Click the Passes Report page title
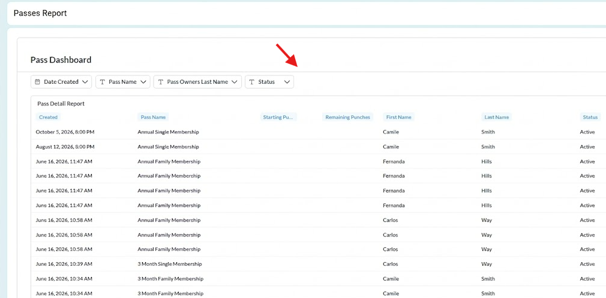This screenshot has height=298, width=606. [40, 13]
